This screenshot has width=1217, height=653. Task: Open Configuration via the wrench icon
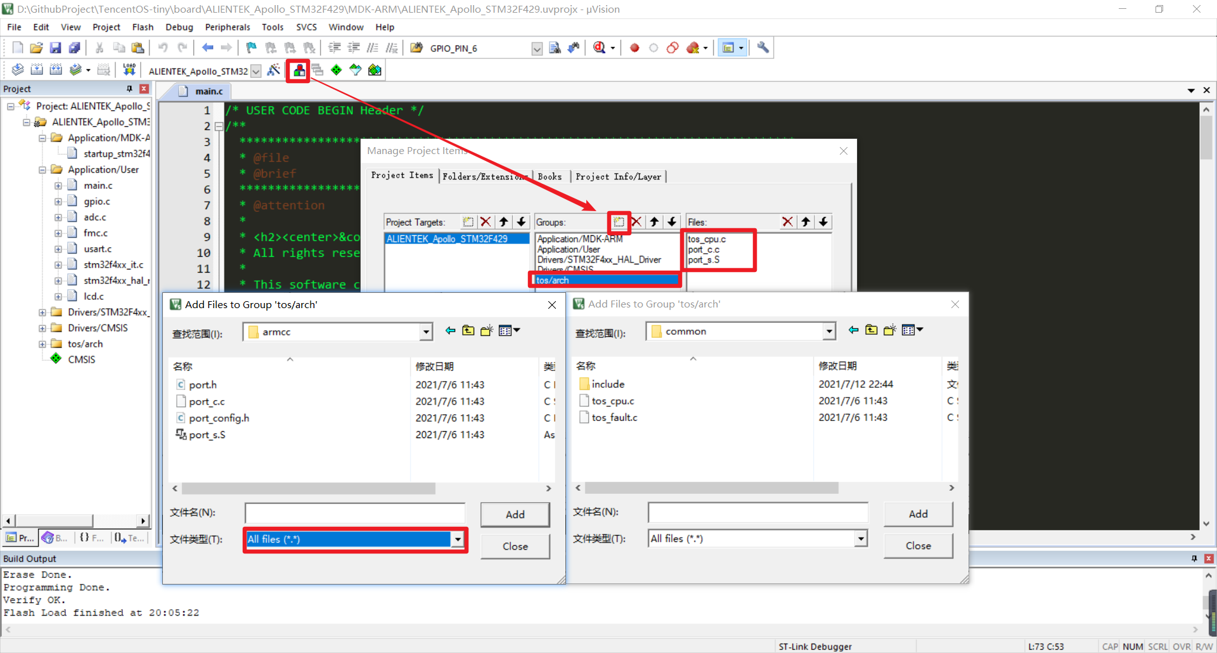[763, 48]
